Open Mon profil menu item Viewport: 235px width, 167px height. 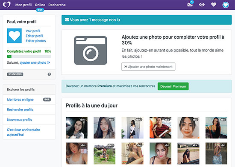[x=23, y=5]
